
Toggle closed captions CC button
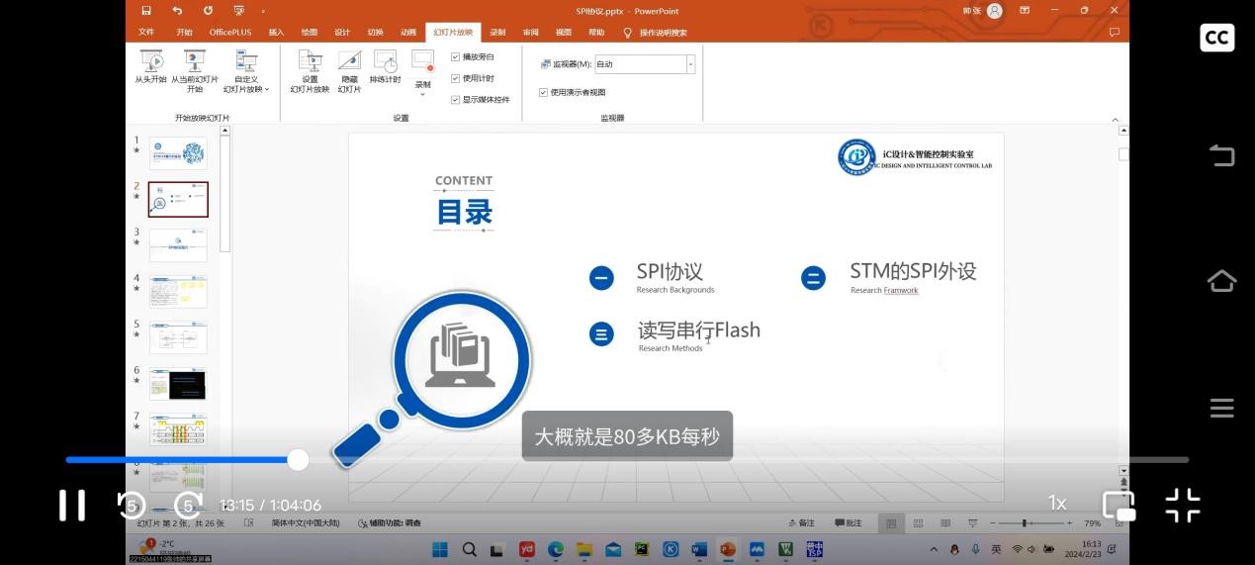(x=1216, y=38)
